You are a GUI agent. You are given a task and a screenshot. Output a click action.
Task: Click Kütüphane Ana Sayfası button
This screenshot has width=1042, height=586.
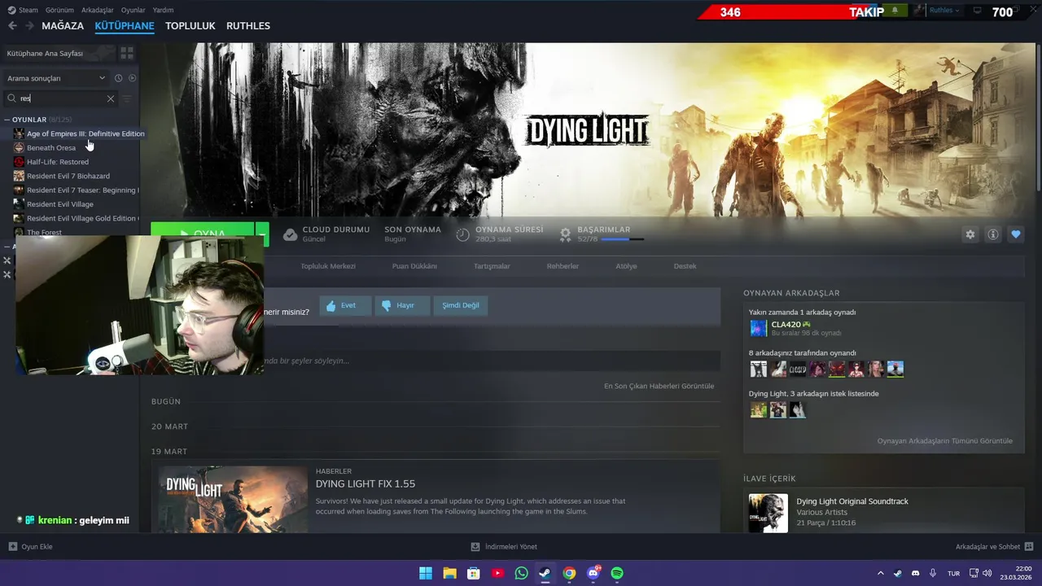point(59,53)
